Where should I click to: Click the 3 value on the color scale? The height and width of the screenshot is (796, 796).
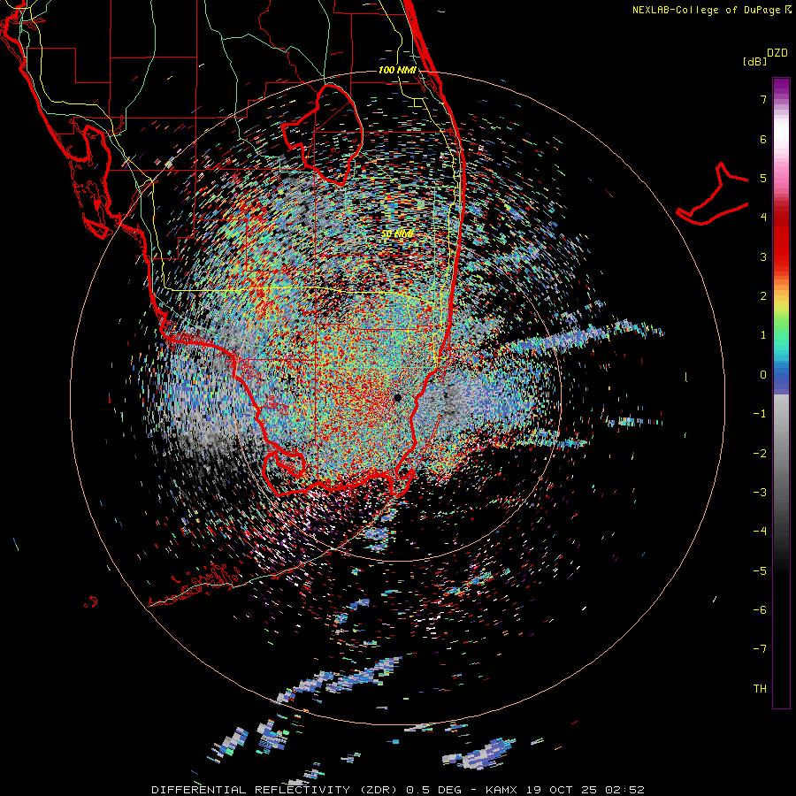click(763, 256)
